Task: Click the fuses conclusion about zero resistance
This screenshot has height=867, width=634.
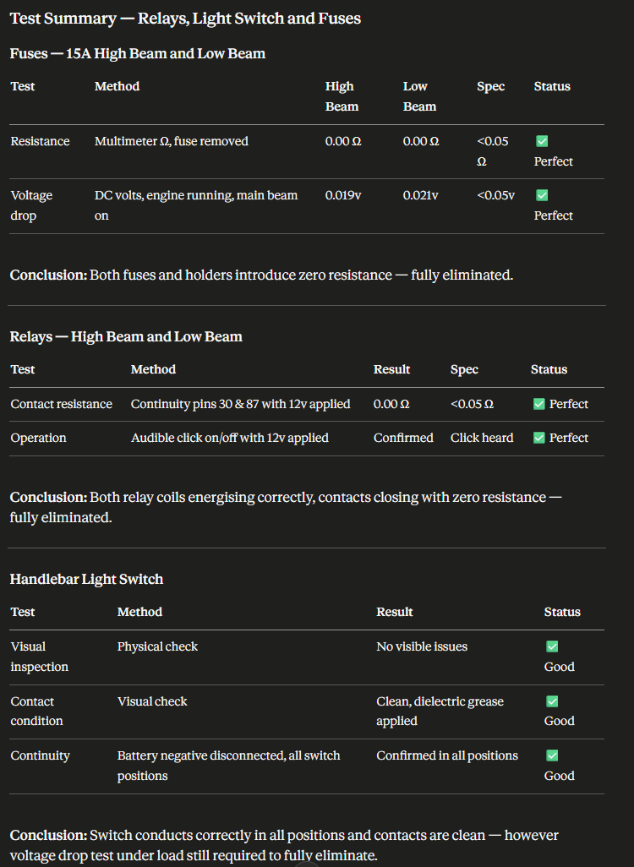Action: (262, 275)
